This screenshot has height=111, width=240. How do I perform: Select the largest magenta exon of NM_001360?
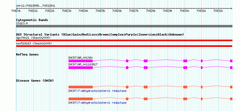[x=81, y=61]
